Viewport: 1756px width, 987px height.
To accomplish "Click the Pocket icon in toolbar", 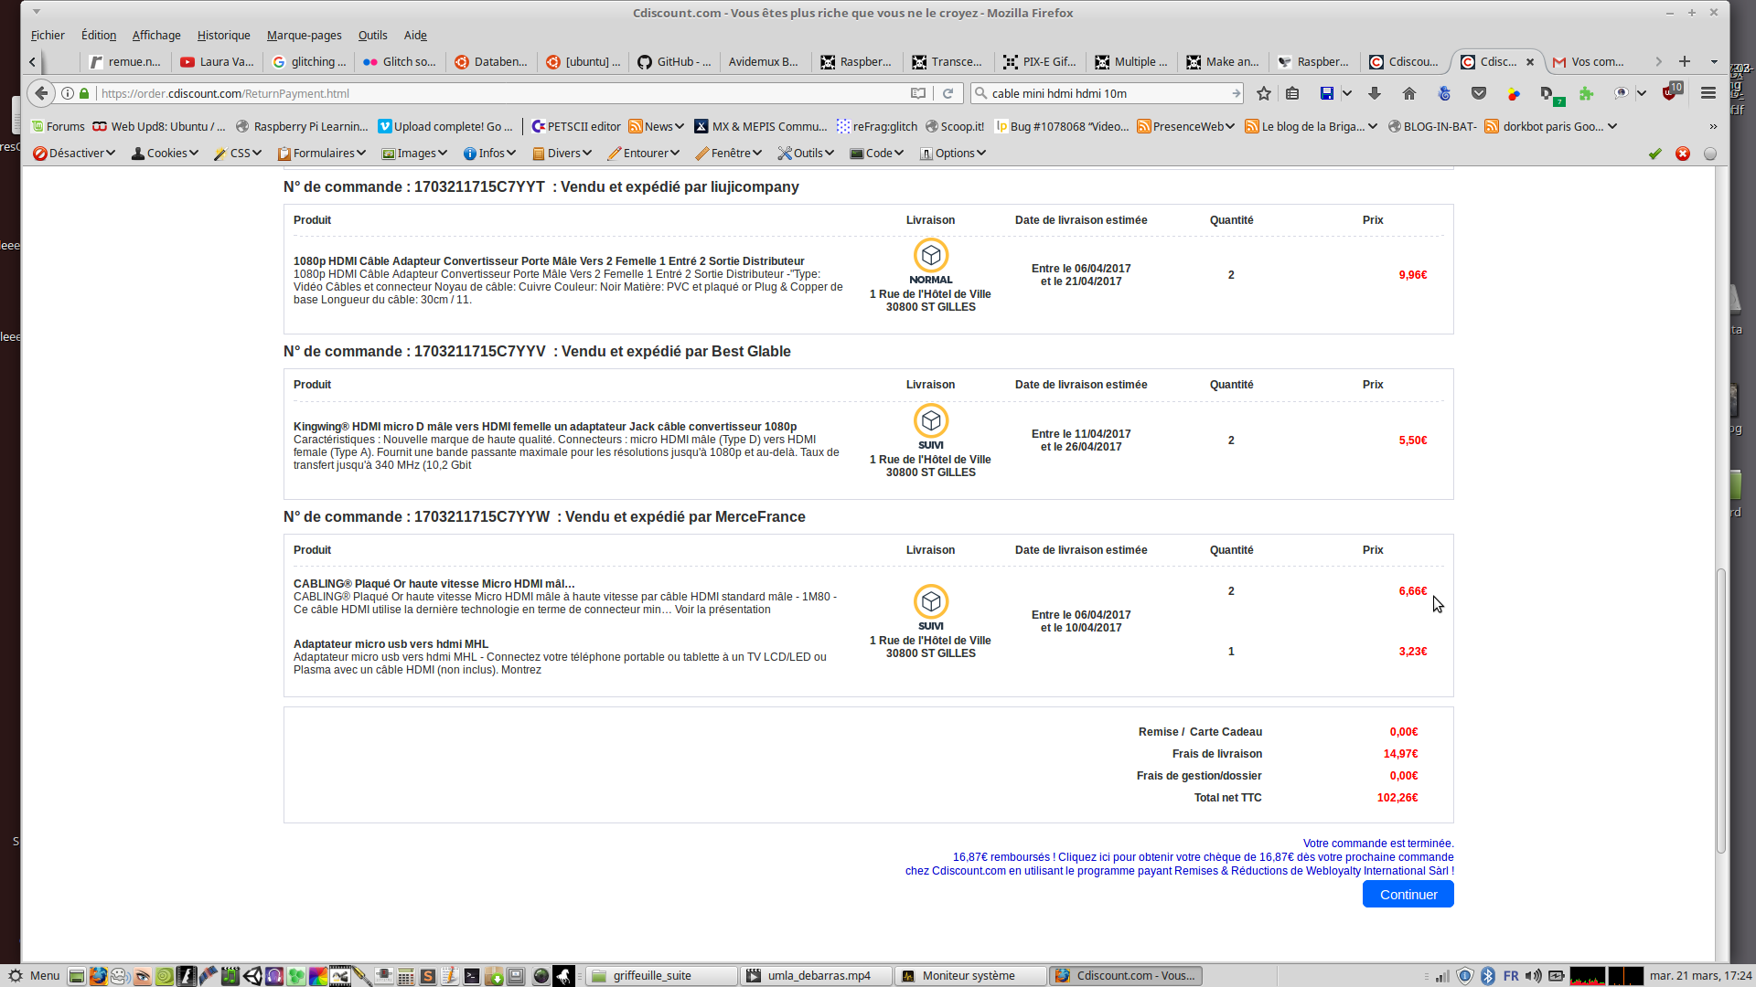I will [1479, 93].
